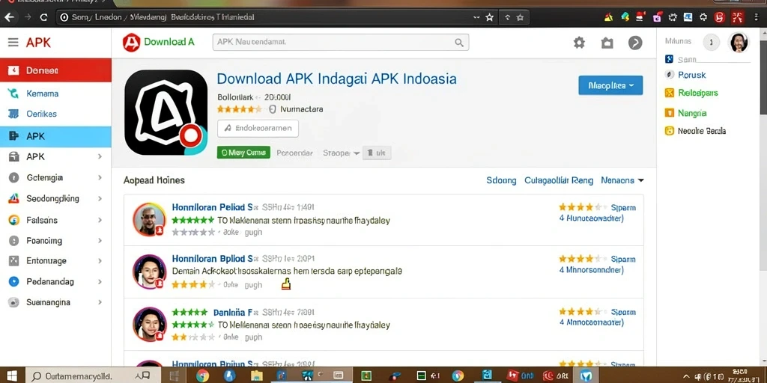Click the camera icon in header
This screenshot has height=383, width=767.
pyautogui.click(x=607, y=43)
